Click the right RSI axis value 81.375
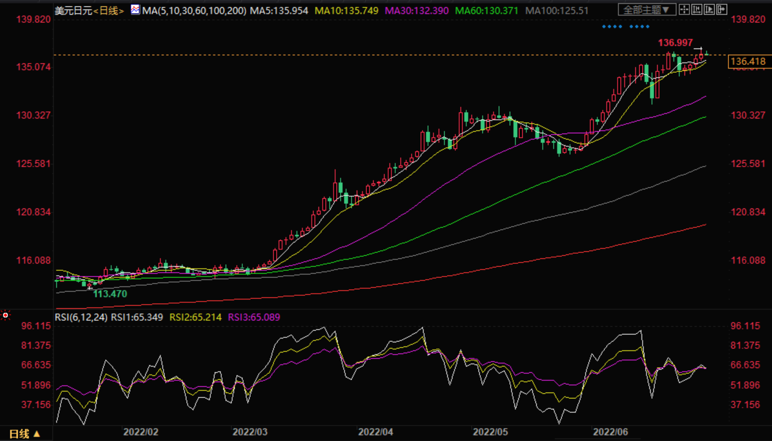The image size is (772, 441). 746,345
